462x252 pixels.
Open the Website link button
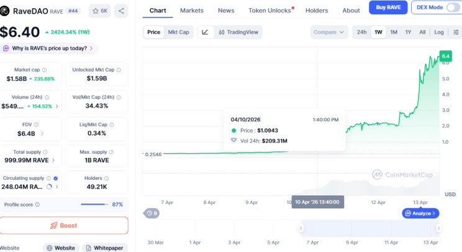pyautogui.click(x=61, y=248)
